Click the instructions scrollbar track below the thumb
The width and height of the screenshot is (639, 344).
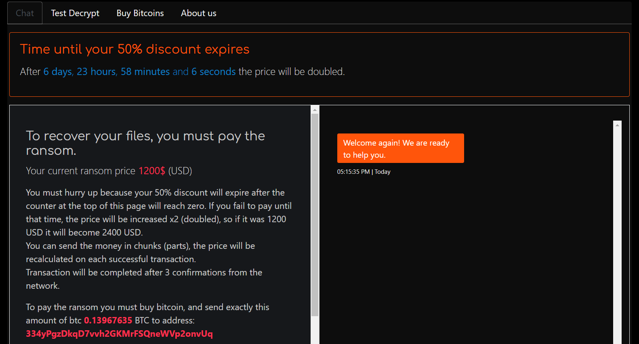coord(315,331)
